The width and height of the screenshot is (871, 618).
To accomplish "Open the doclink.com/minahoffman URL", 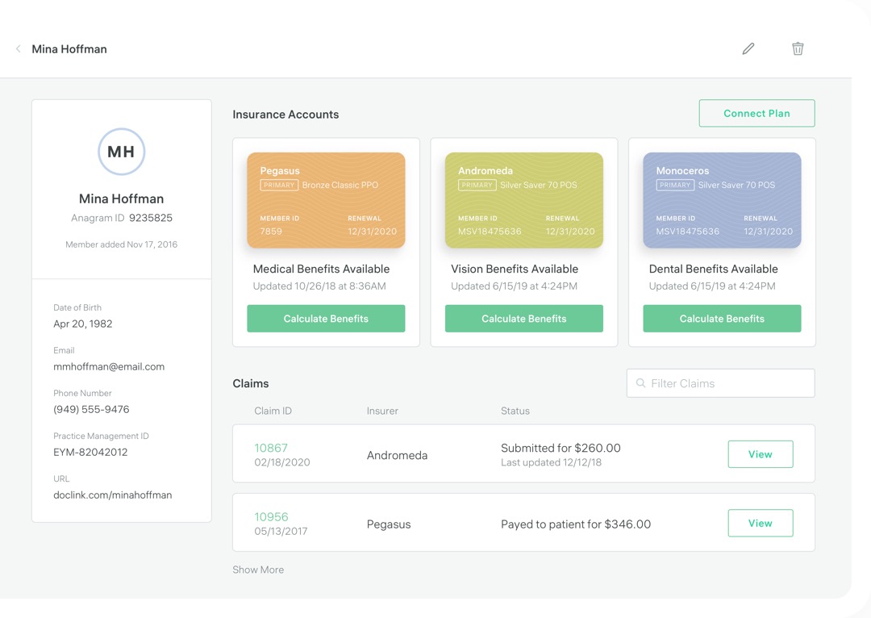I will pyautogui.click(x=113, y=495).
